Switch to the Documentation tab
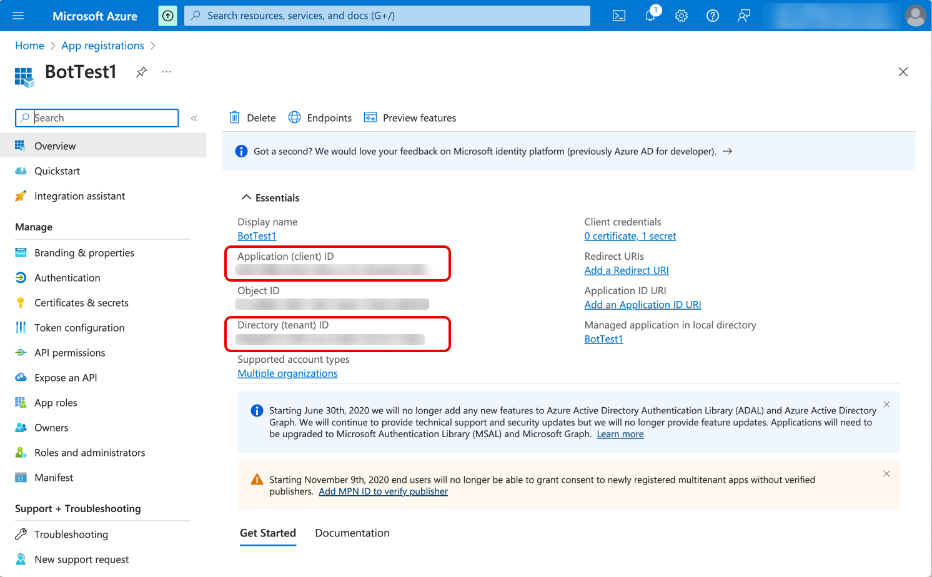 point(352,533)
